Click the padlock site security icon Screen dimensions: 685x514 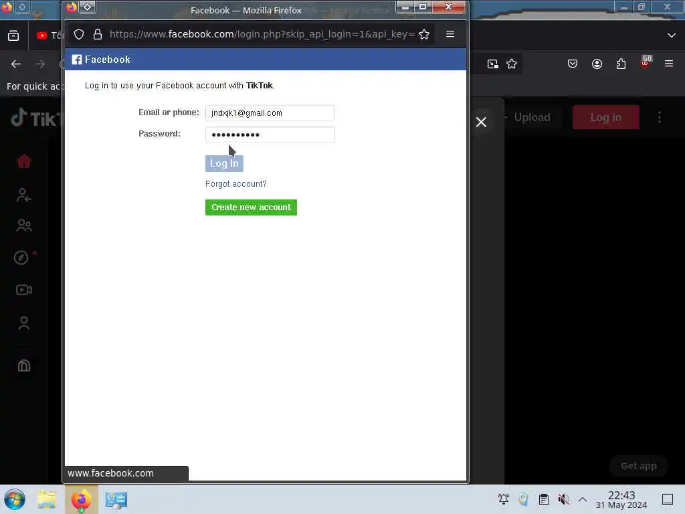(x=98, y=34)
